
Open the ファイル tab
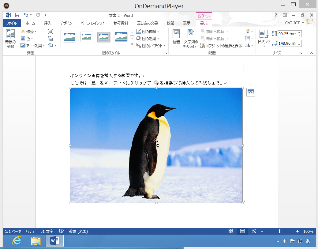[12, 23]
